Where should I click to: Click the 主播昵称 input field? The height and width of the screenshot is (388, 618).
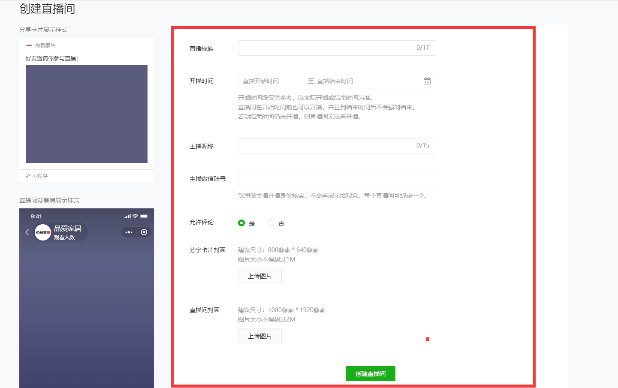(x=336, y=146)
